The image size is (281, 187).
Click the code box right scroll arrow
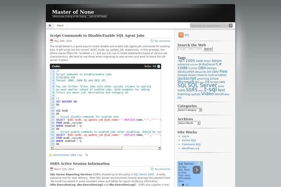pos(159,148)
